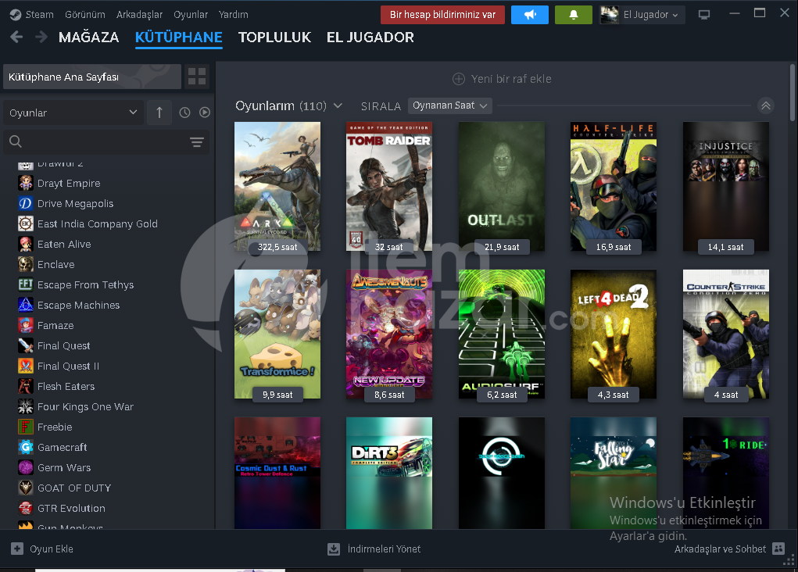Click the friends chat icon at bottom right
798x572 pixels.
point(778,548)
